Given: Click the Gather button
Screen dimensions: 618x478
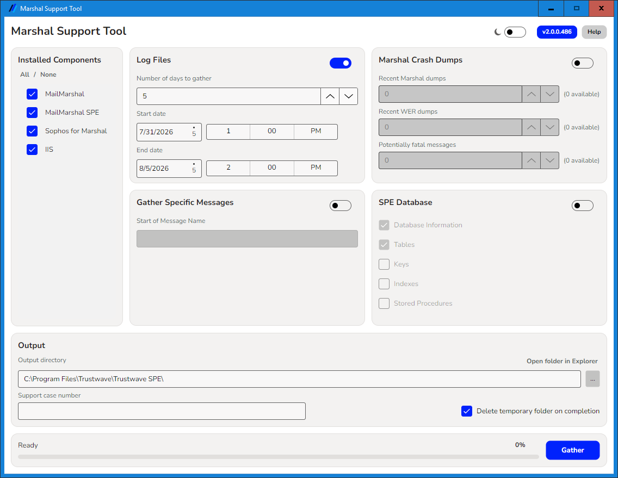Looking at the screenshot, I should coord(573,450).
